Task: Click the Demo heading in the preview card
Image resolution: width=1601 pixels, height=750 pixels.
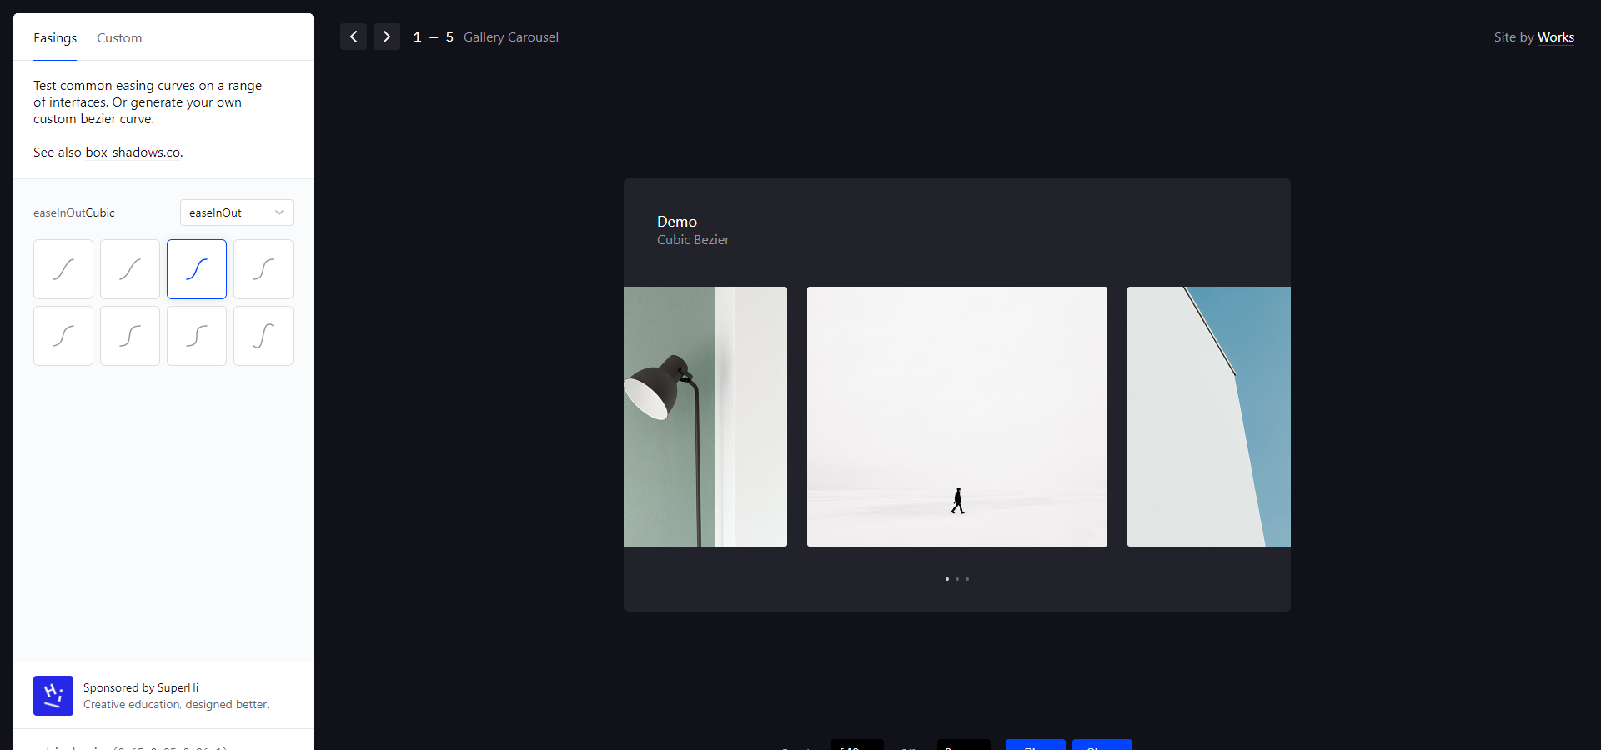Action: (677, 222)
